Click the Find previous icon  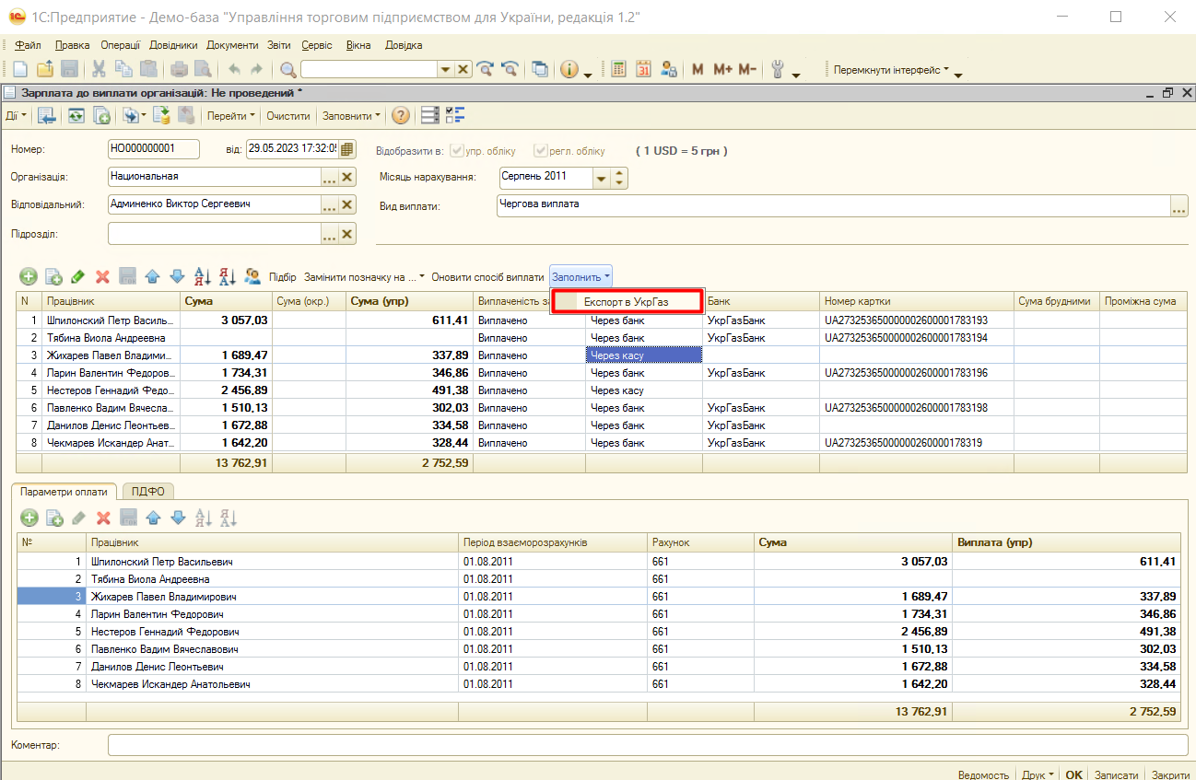[509, 69]
